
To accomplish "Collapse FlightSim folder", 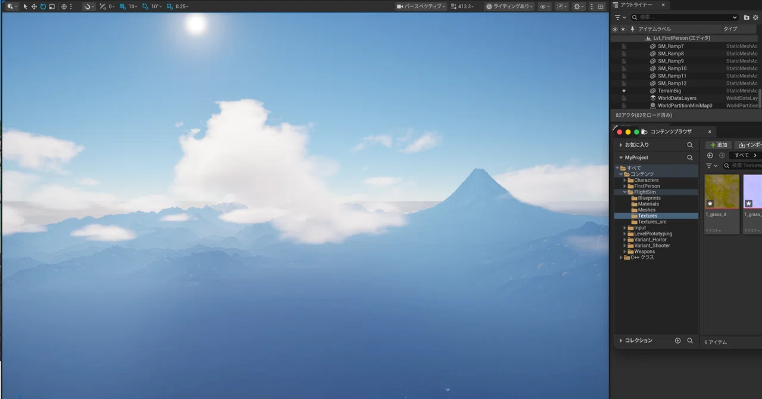I will [x=624, y=192].
